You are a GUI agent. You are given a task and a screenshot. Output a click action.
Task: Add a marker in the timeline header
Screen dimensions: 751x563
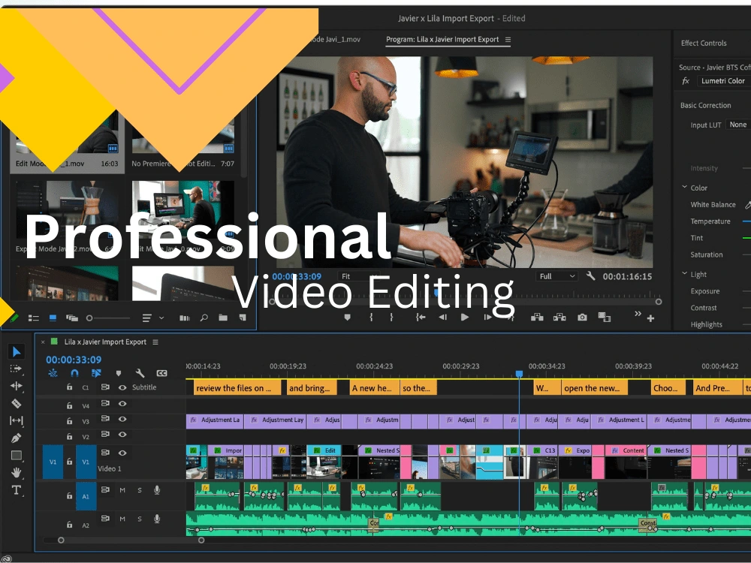click(x=119, y=373)
